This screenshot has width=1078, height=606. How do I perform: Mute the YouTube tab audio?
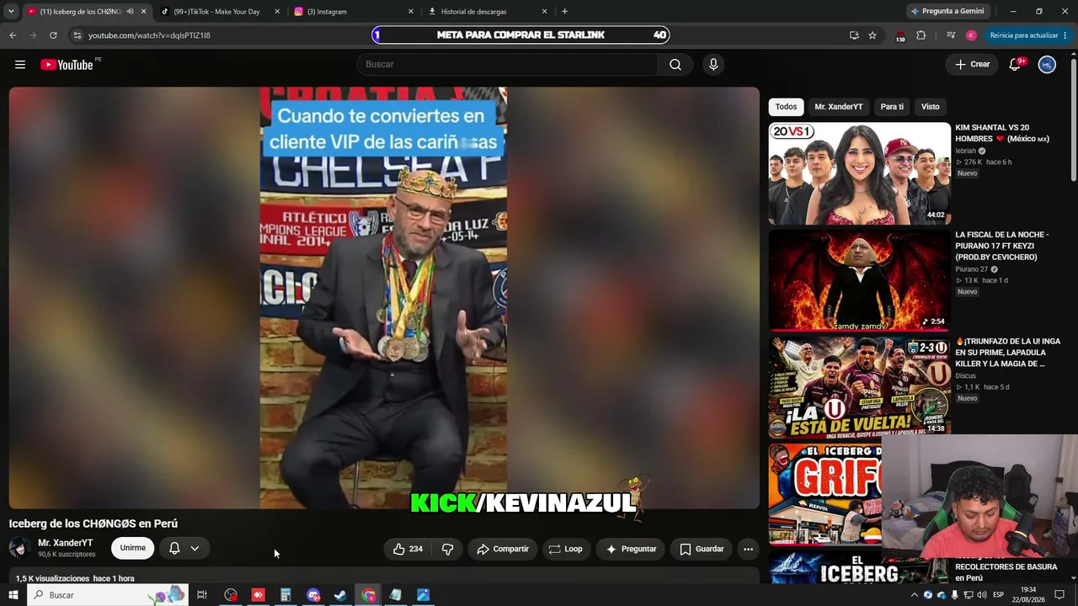130,12
